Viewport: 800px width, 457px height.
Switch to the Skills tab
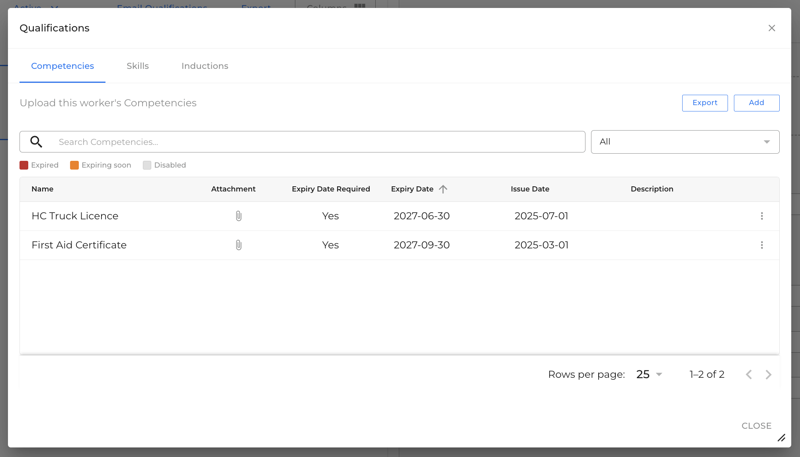(138, 66)
